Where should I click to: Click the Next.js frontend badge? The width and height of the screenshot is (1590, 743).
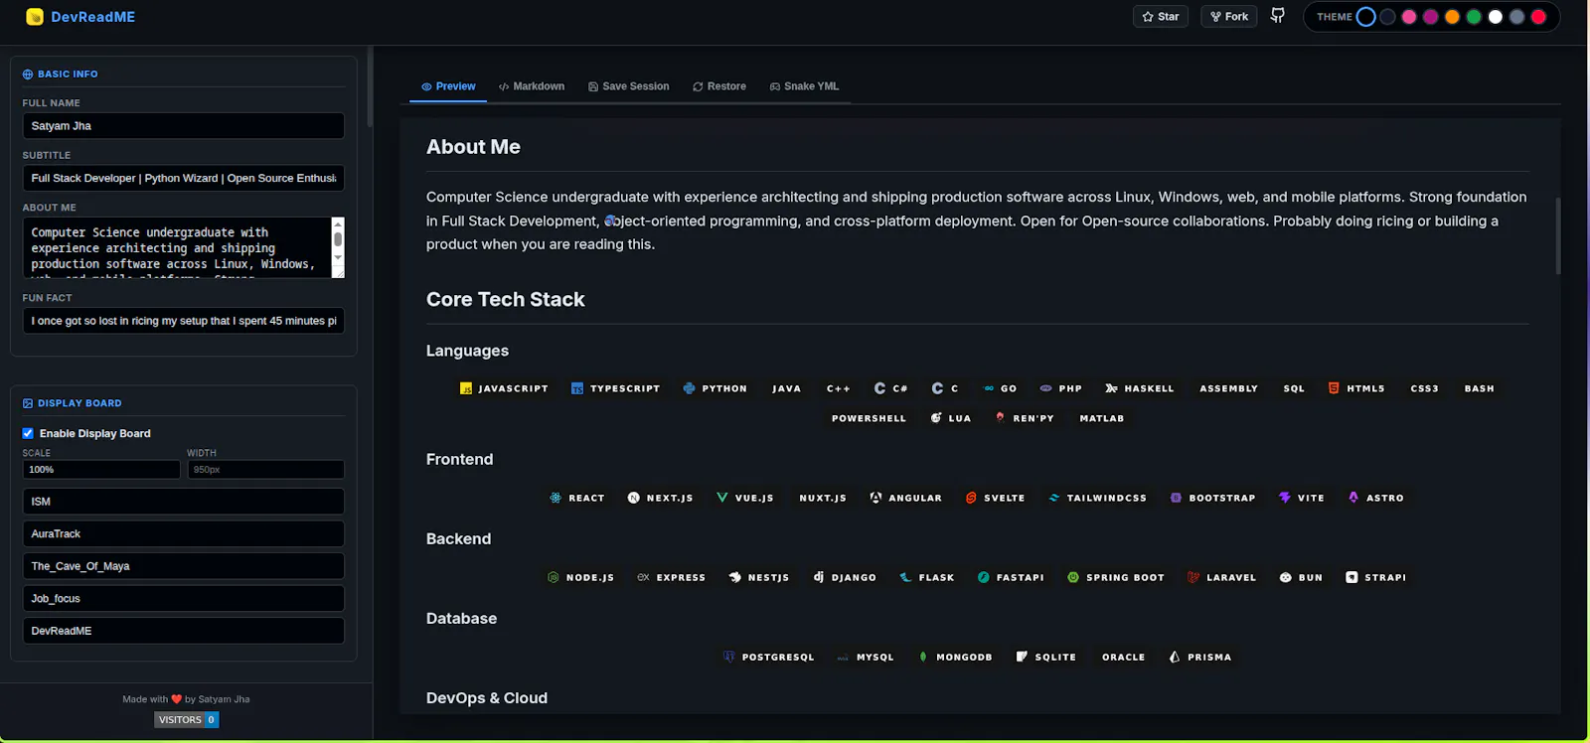click(661, 498)
